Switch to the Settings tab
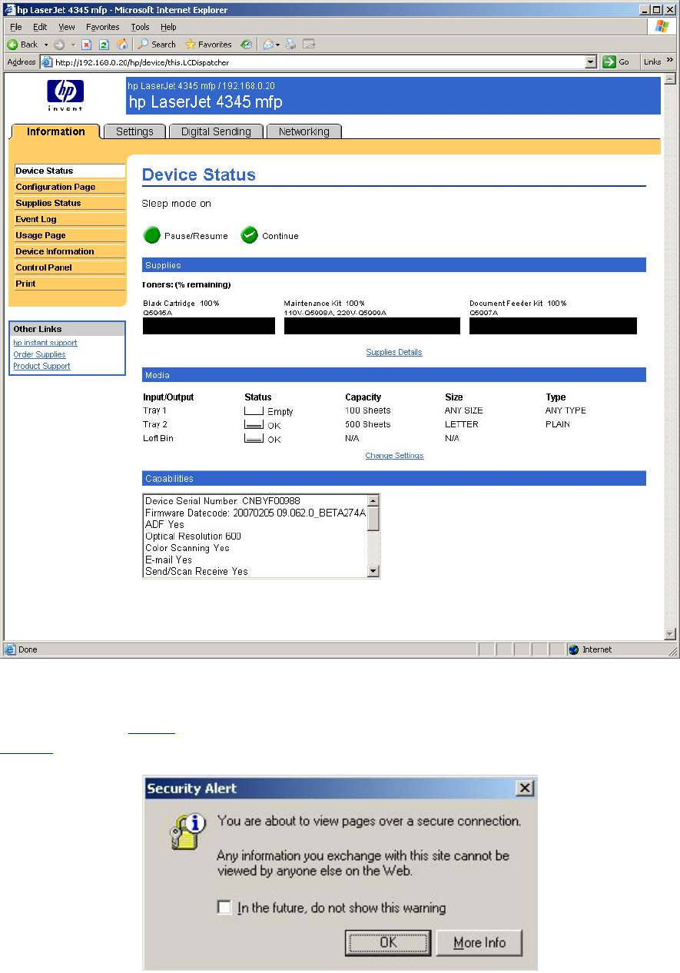Image resolution: width=680 pixels, height=973 pixels. click(134, 131)
